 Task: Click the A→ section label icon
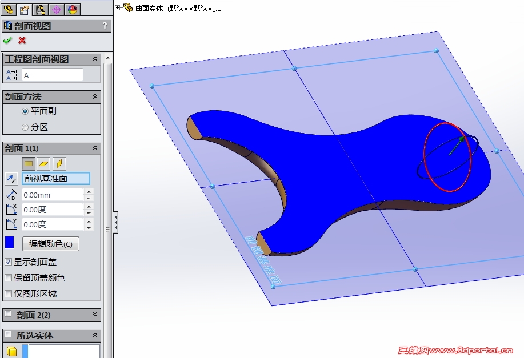(11, 75)
